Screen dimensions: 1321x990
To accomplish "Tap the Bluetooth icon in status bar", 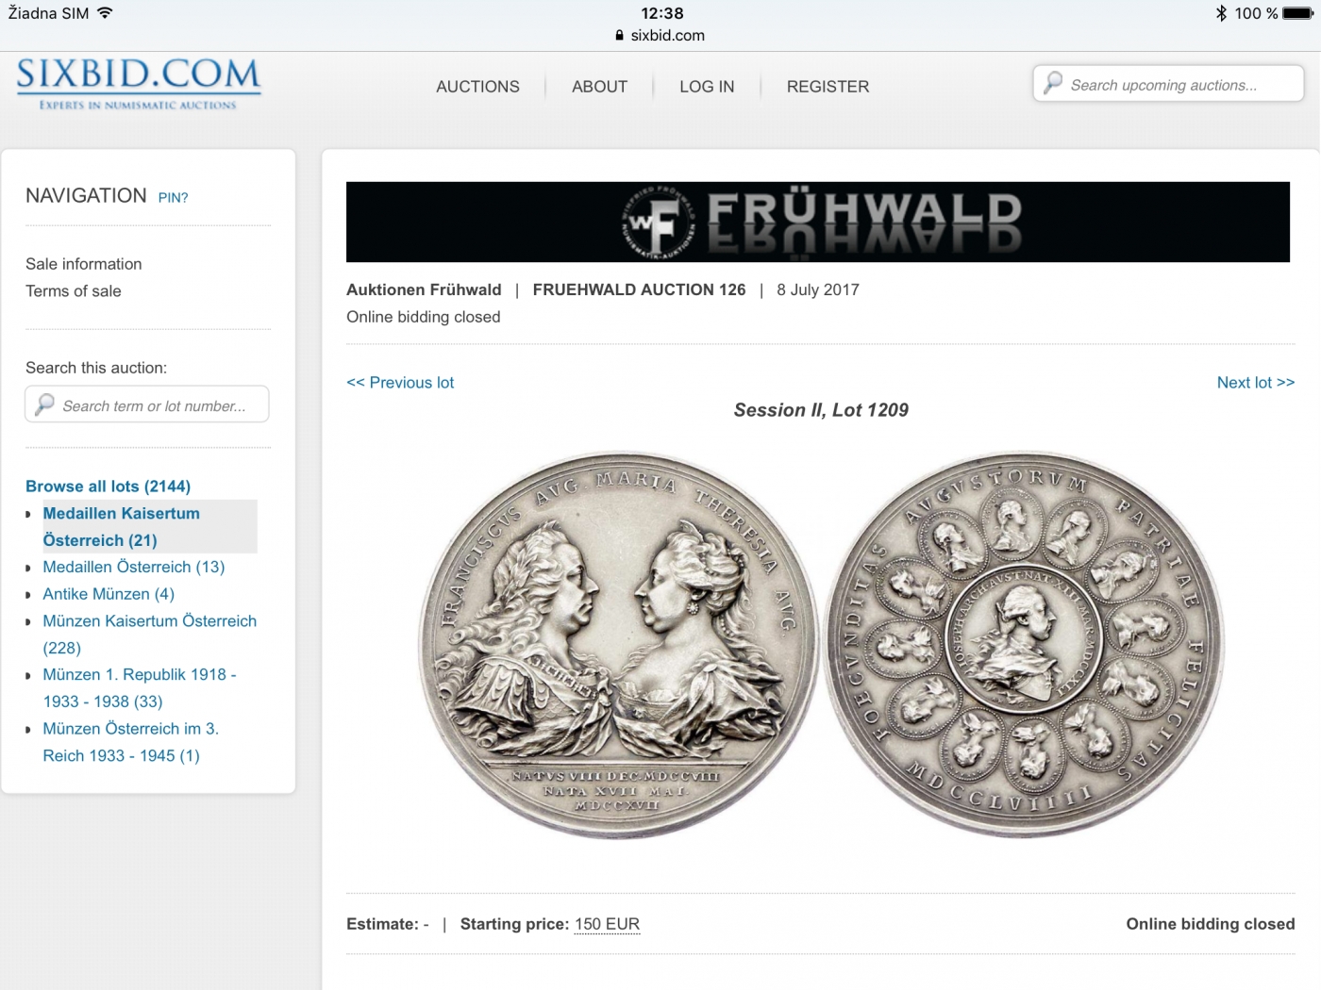I will click(1221, 13).
